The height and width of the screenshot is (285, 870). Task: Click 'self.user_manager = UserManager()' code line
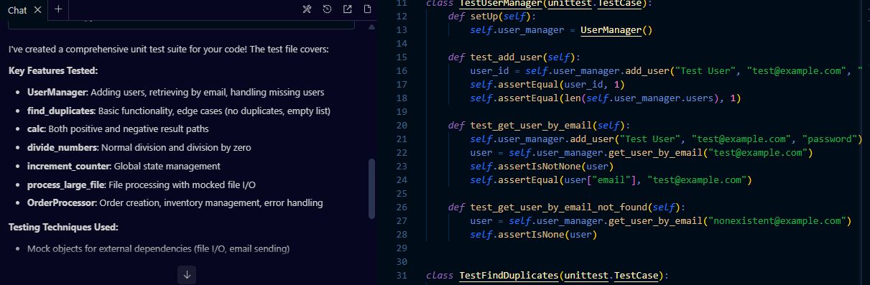coord(561,30)
